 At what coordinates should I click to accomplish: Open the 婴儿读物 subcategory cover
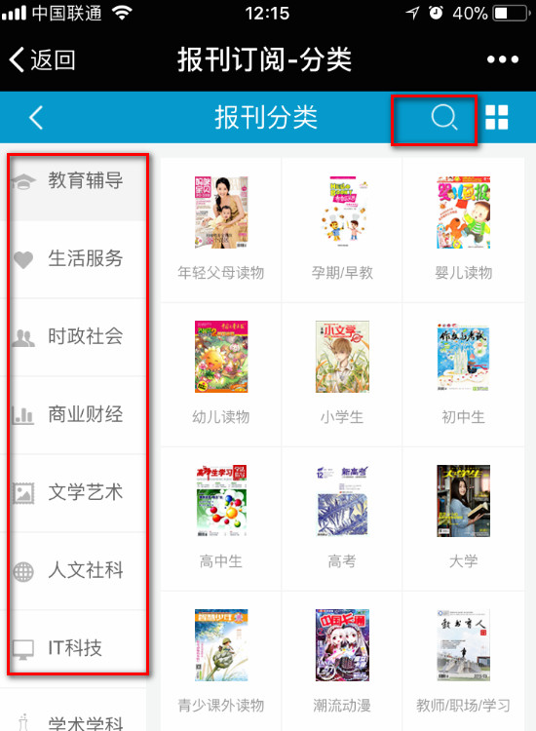(x=463, y=212)
